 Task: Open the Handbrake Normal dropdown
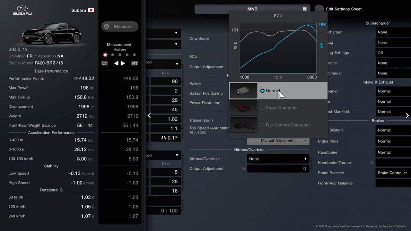[393, 152]
